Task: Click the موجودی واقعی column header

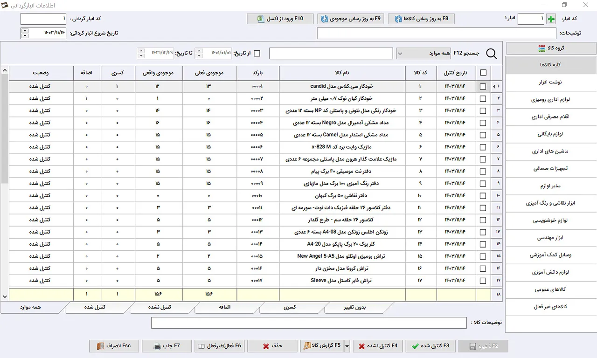Action: point(159,73)
